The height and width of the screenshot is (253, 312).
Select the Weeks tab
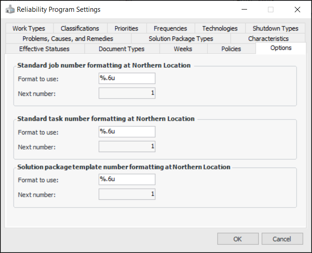pyautogui.click(x=183, y=49)
